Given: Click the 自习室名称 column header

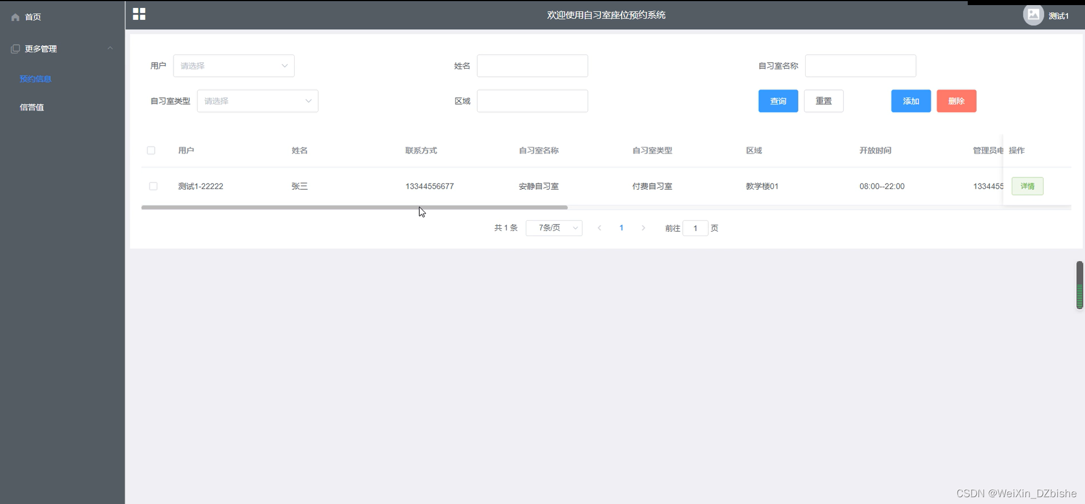Looking at the screenshot, I should tap(539, 151).
